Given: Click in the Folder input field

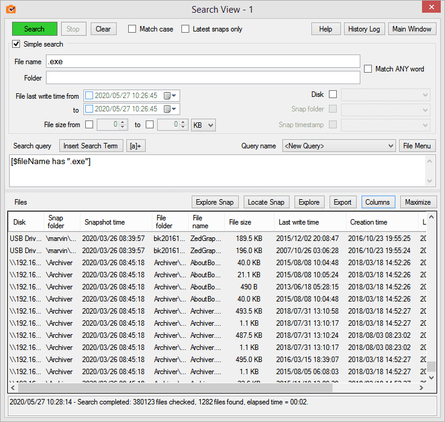Looking at the screenshot, I should (203, 77).
